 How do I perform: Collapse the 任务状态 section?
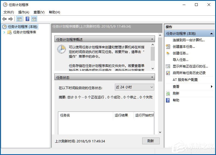pyautogui.click(x=152, y=77)
